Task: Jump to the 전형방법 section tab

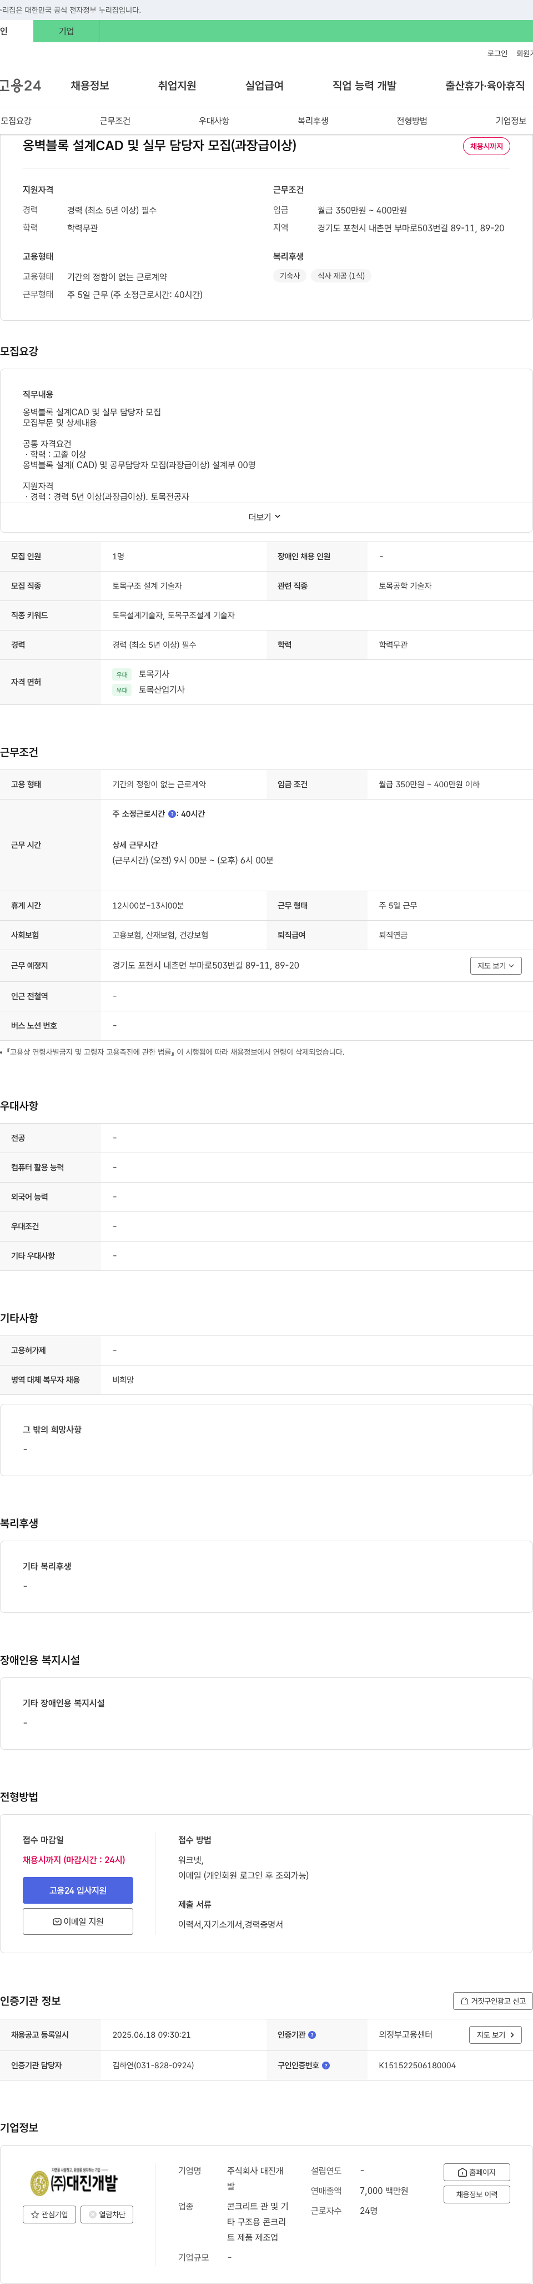Action: pyautogui.click(x=412, y=121)
